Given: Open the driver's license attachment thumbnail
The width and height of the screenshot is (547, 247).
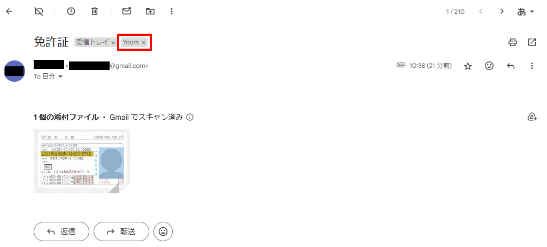Looking at the screenshot, I should pos(82,161).
